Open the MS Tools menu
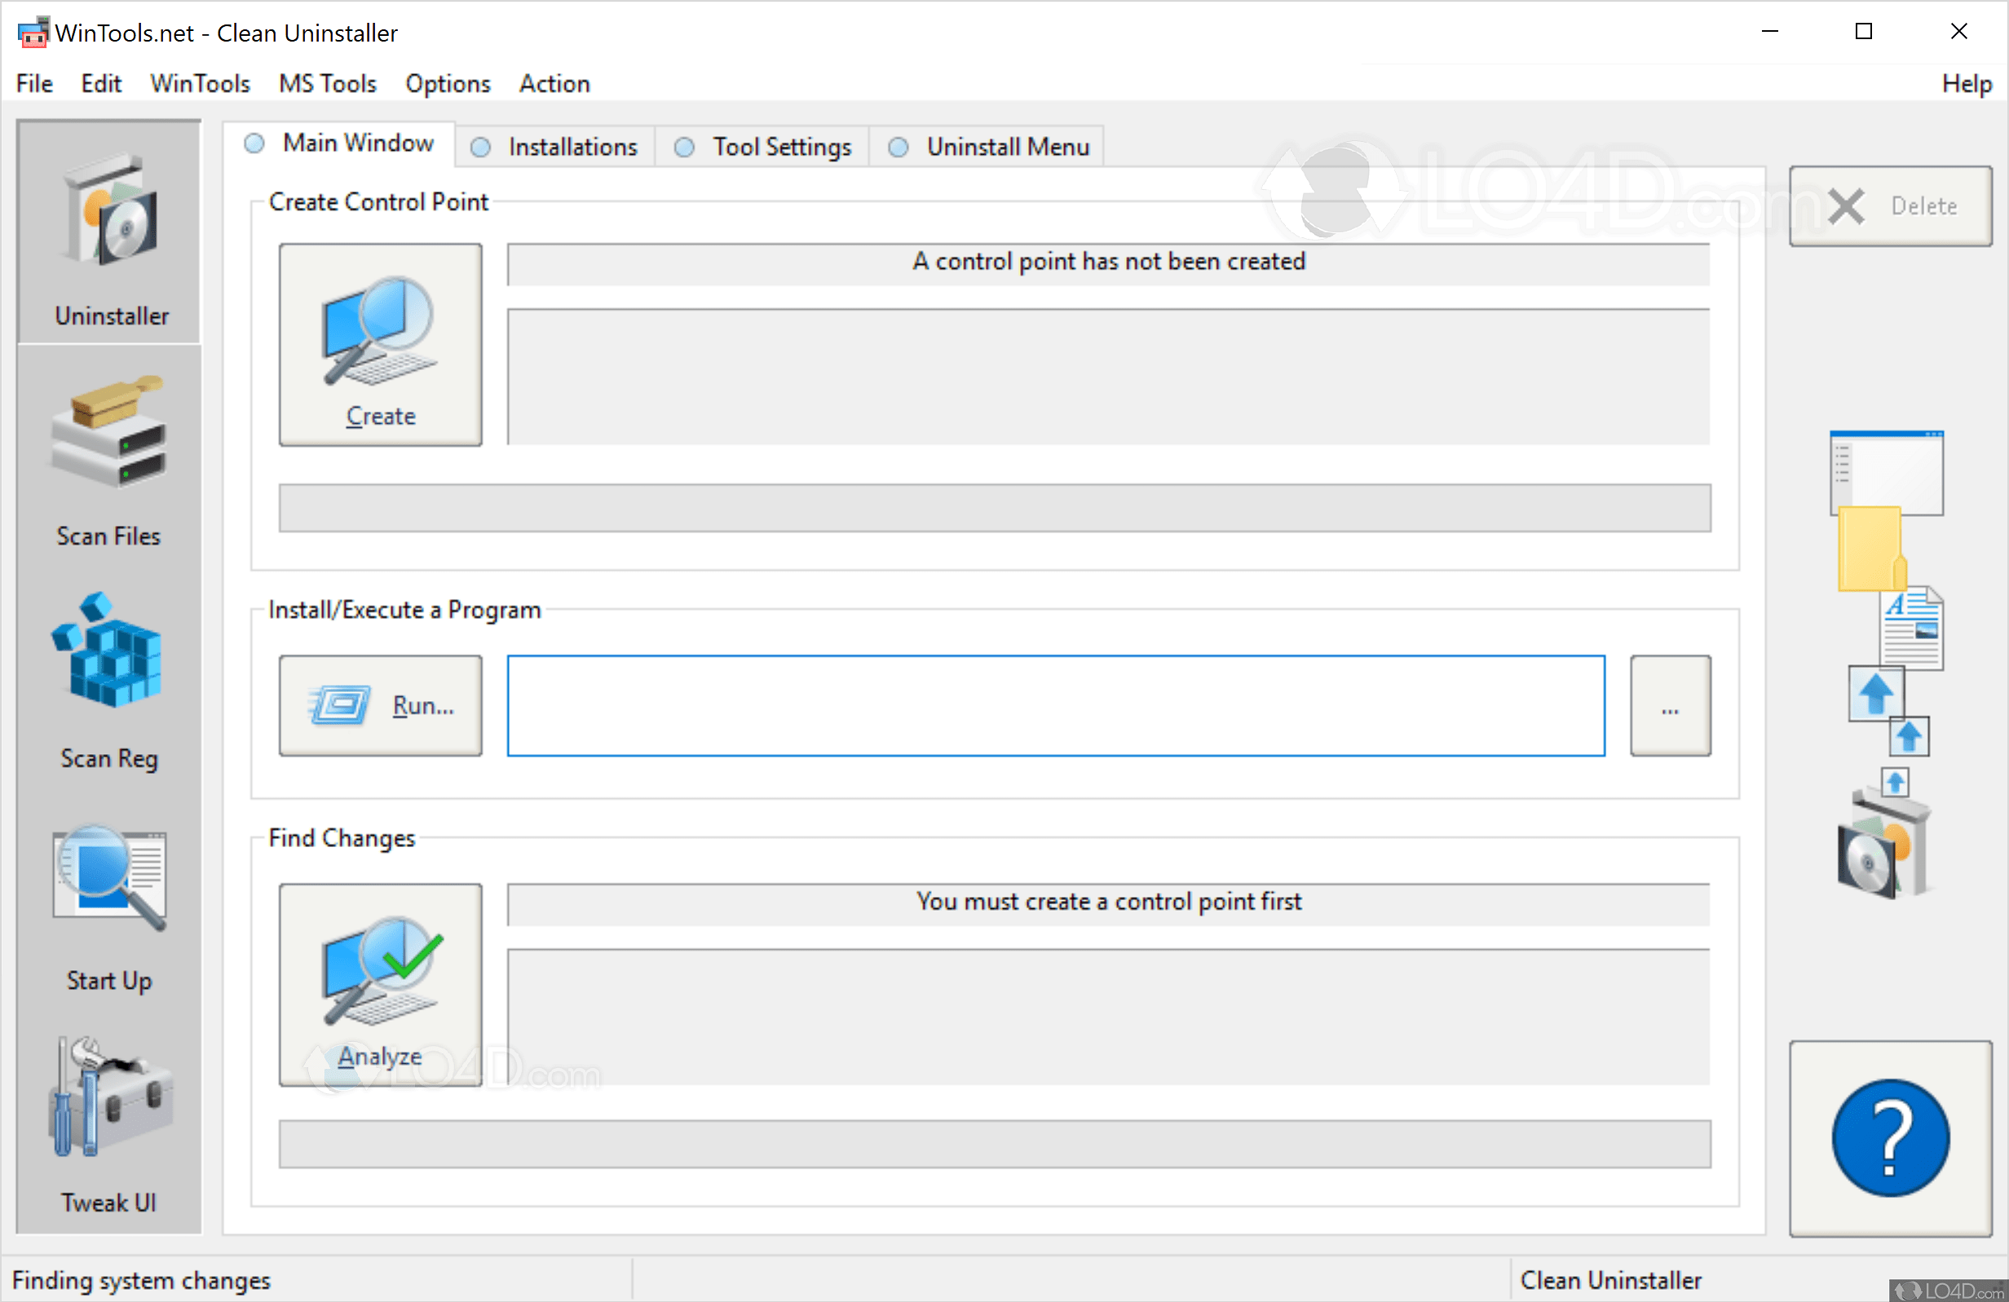 click(x=328, y=83)
